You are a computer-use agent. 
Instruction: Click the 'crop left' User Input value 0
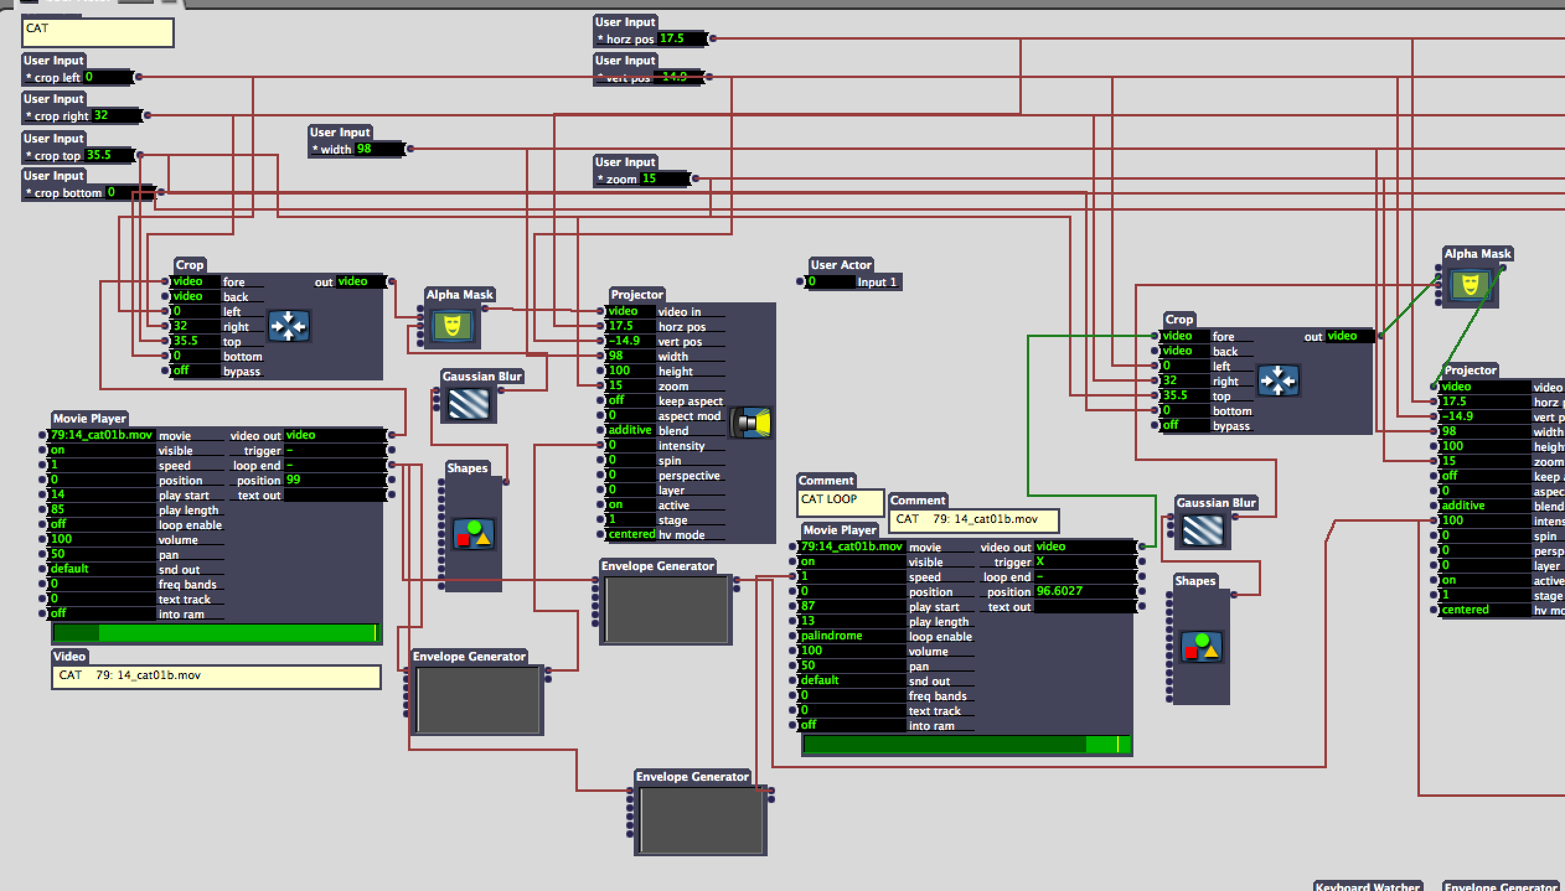[107, 77]
